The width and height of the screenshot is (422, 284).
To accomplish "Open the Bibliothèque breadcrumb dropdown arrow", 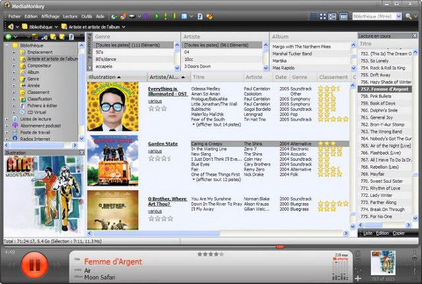I will (56, 27).
